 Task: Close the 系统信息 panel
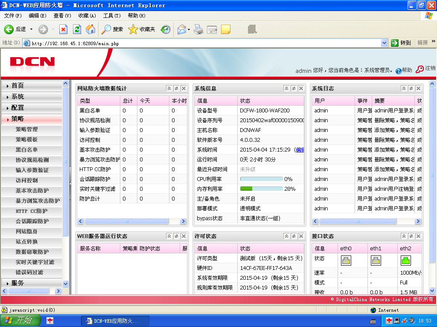pos(301,89)
